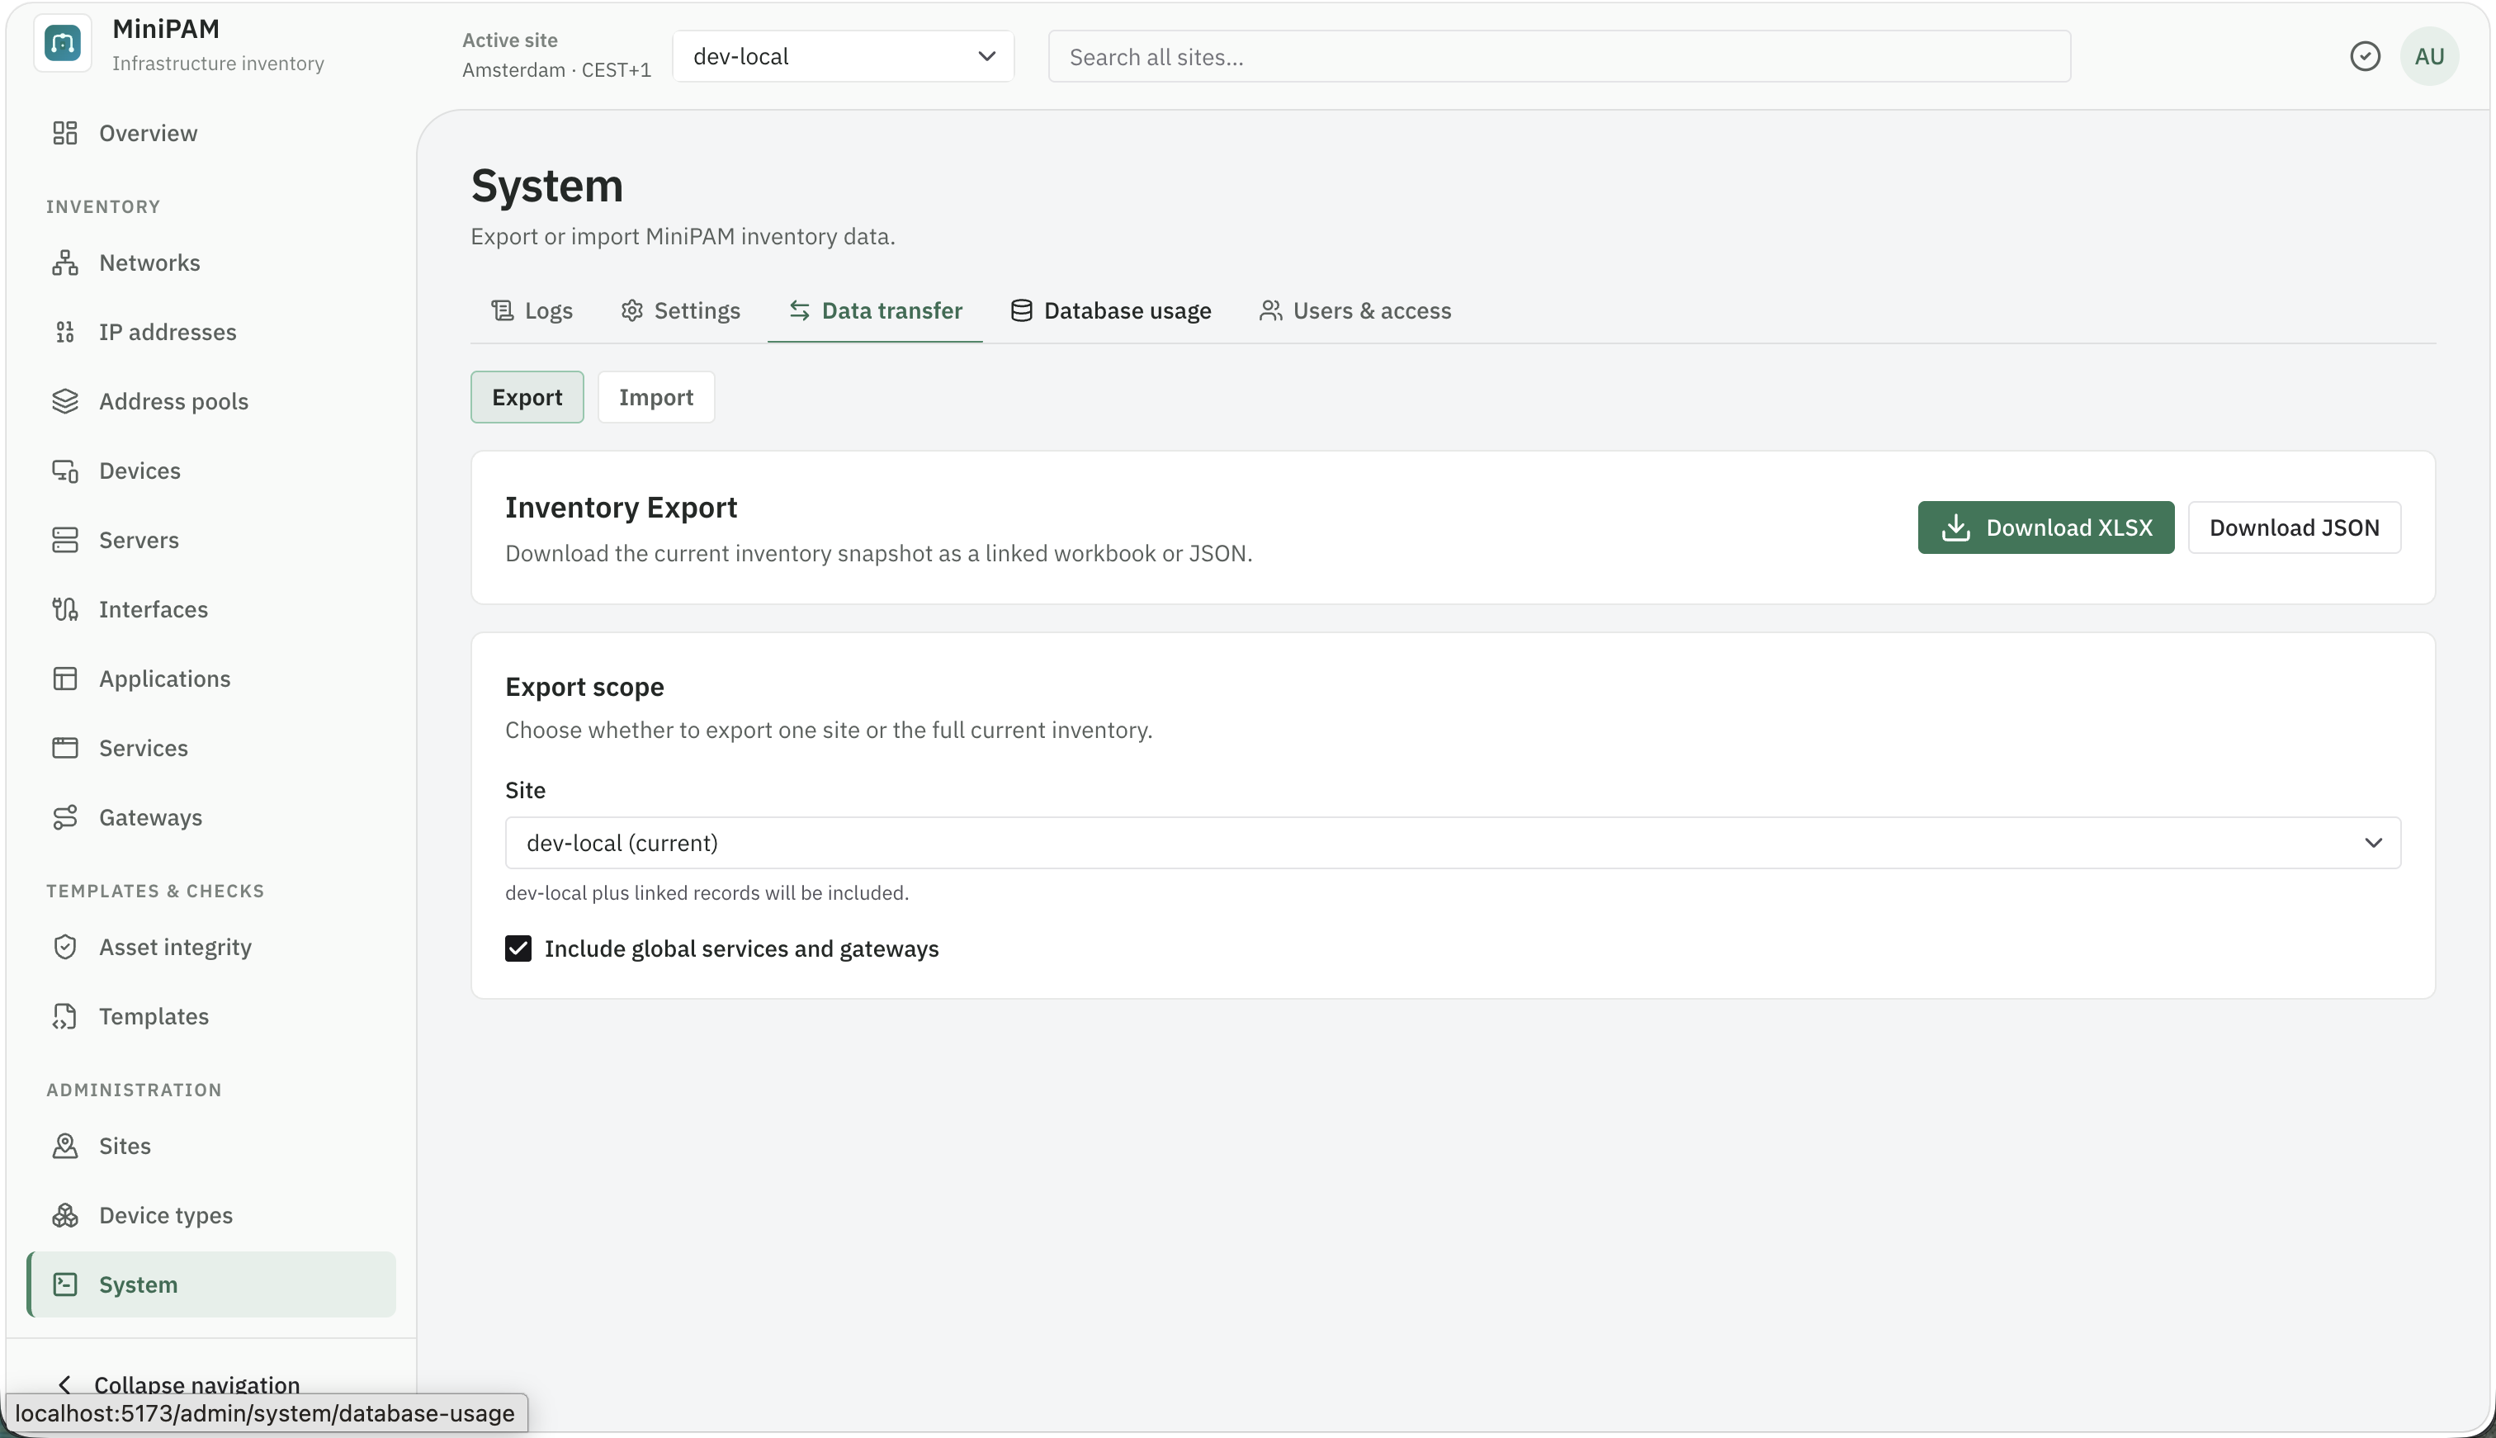Open the Active site dev-local dropdown

(844, 56)
